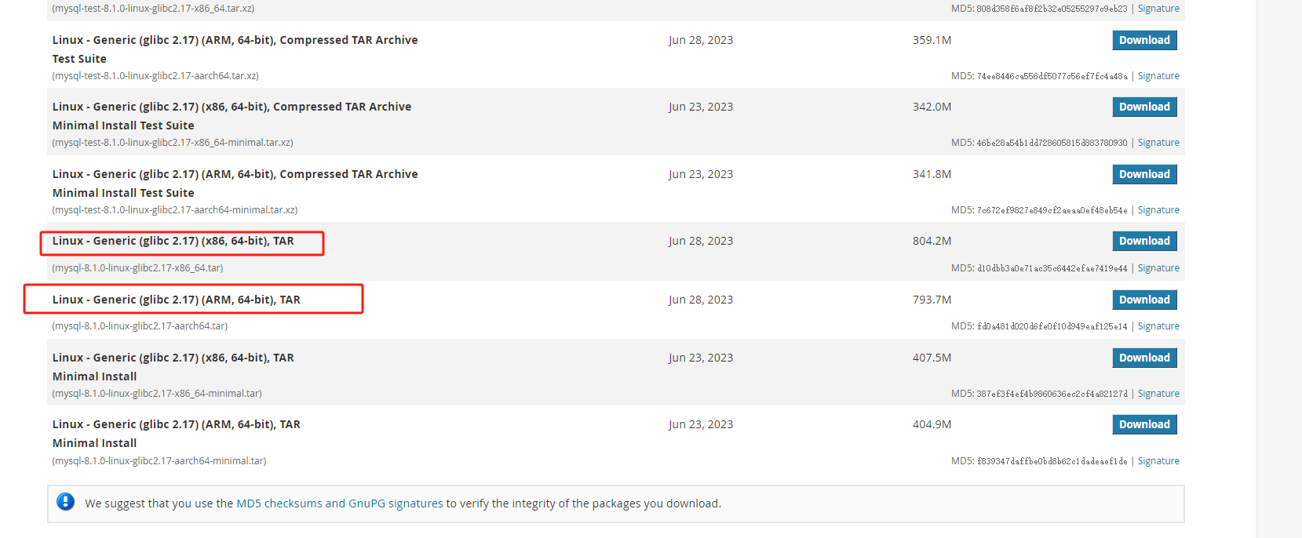Image resolution: width=1302 pixels, height=538 pixels.
Task: Download the 342.0M x86 Minimal Install Test Suite
Action: pyautogui.click(x=1144, y=107)
